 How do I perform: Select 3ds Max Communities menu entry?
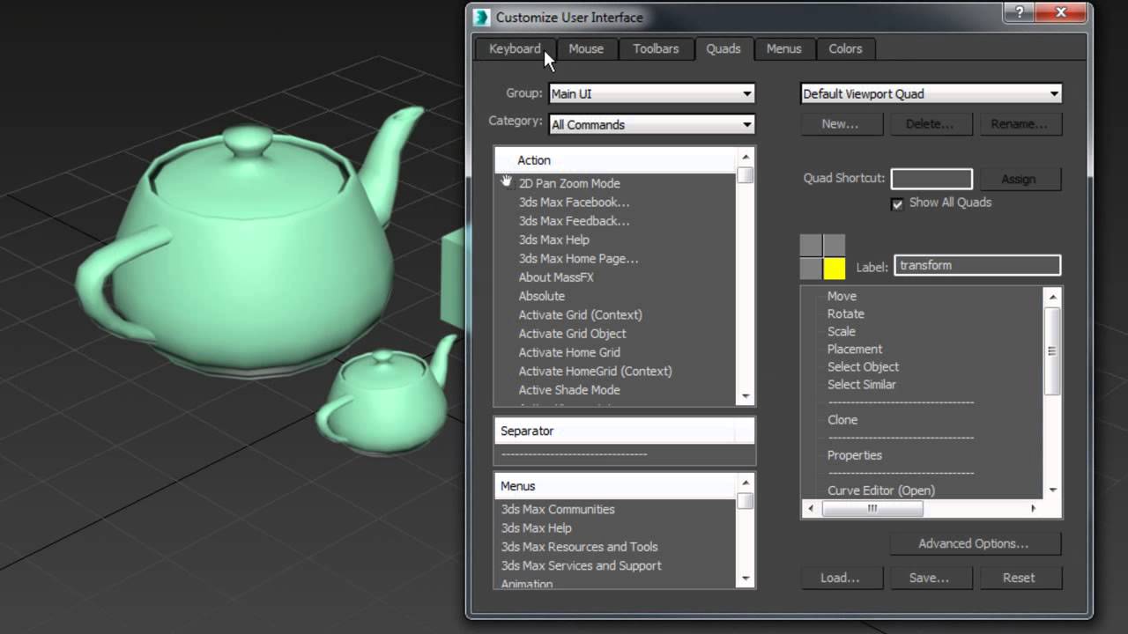(x=558, y=509)
